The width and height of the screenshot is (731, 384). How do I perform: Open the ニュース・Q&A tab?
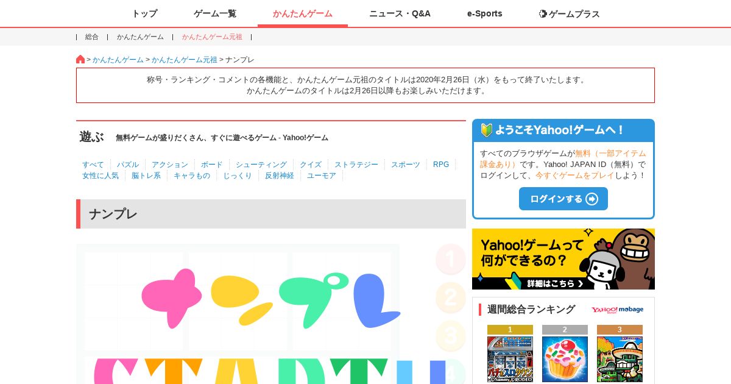coord(400,13)
